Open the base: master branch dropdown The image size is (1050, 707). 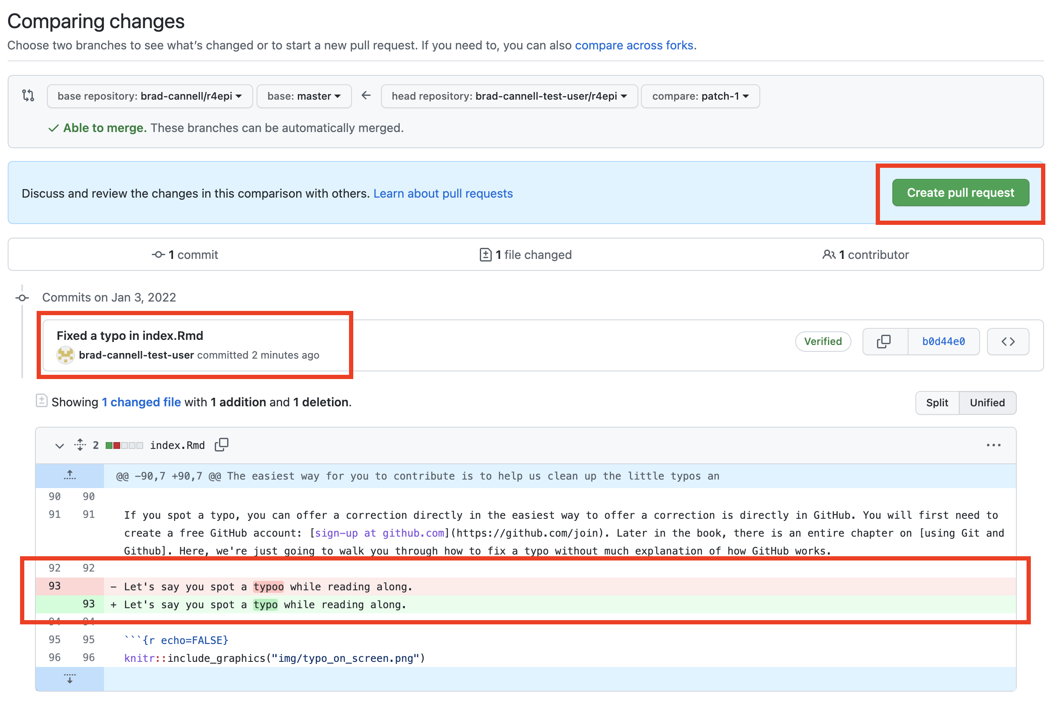303,96
